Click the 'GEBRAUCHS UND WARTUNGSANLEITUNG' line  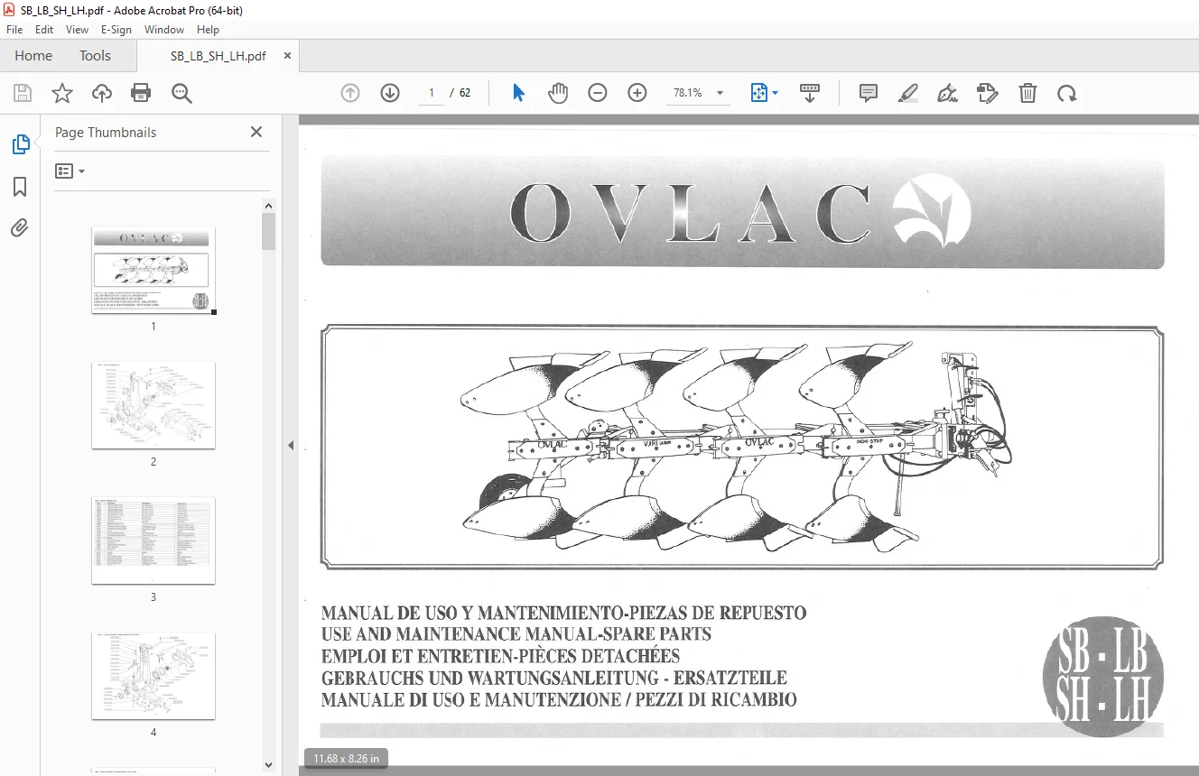(x=554, y=678)
